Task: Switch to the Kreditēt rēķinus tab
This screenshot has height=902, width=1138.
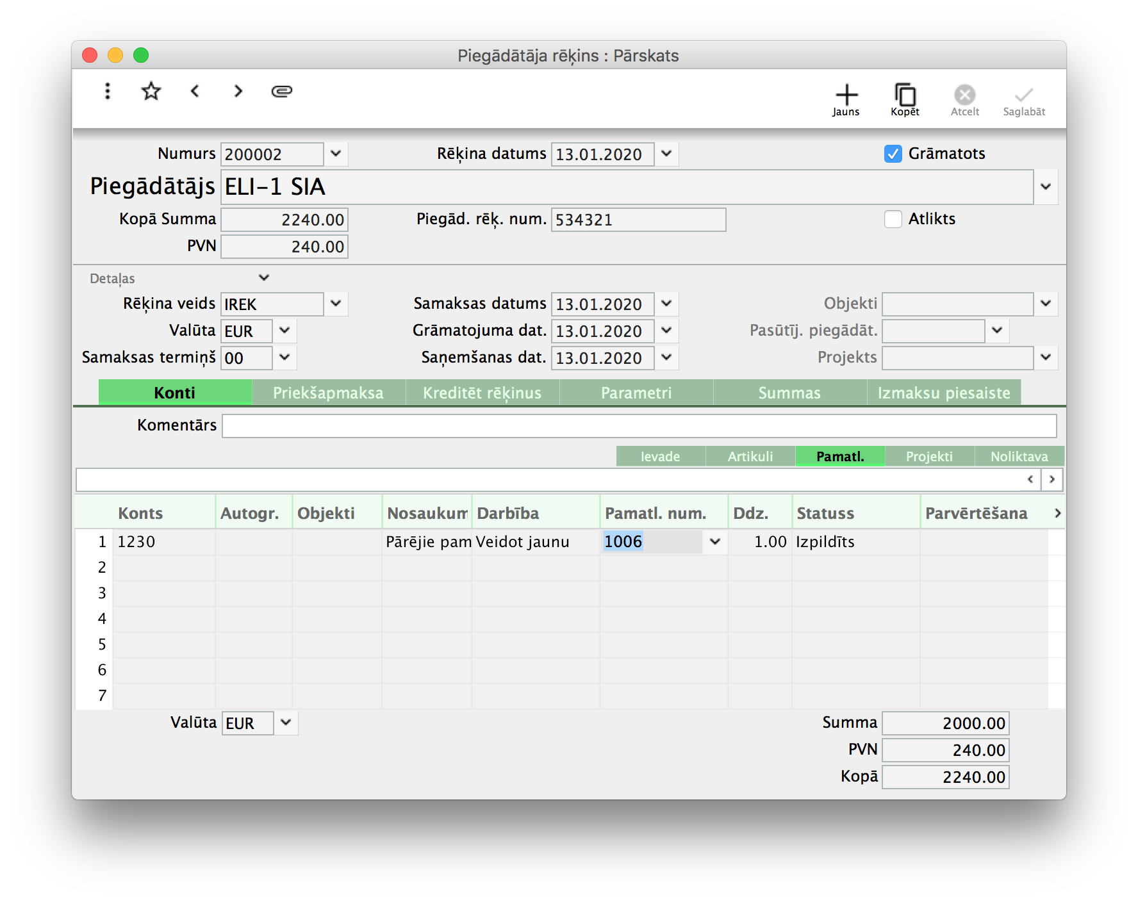Action: pyautogui.click(x=482, y=393)
